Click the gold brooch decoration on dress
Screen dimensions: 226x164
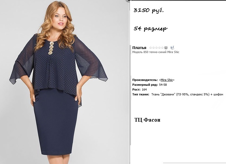[51, 48]
